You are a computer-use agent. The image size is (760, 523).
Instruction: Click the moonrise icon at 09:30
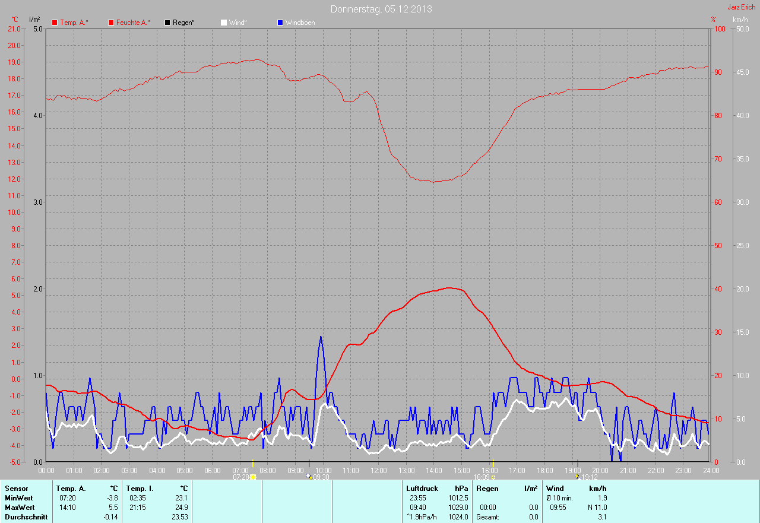[x=309, y=477]
